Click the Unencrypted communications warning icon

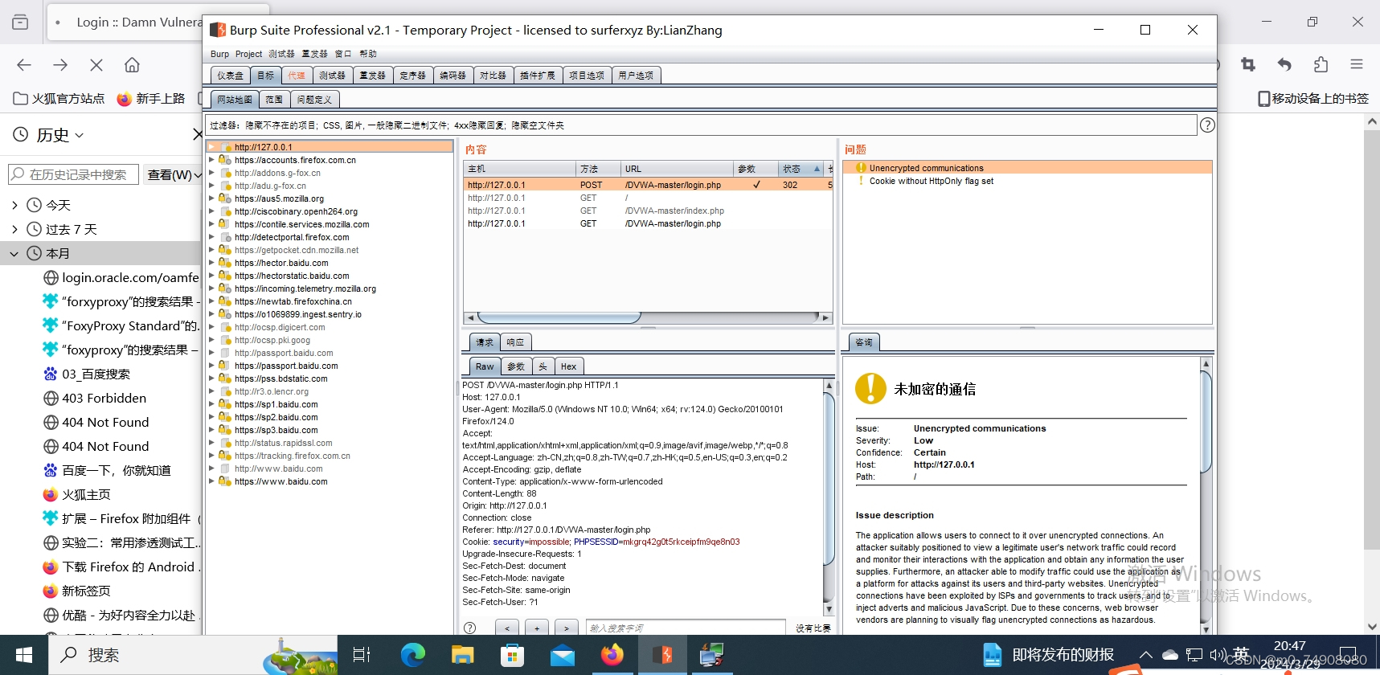coord(861,168)
